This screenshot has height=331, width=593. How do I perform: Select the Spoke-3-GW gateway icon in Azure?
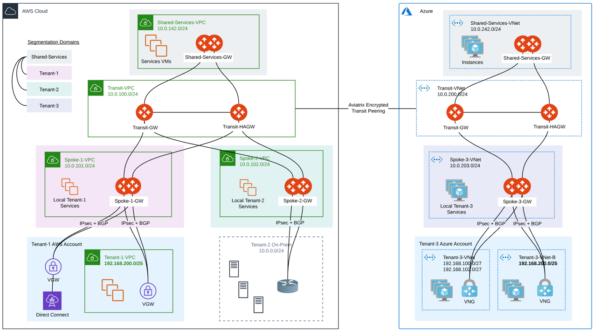point(517,186)
